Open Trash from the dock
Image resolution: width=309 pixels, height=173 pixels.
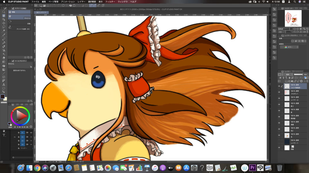279,168
